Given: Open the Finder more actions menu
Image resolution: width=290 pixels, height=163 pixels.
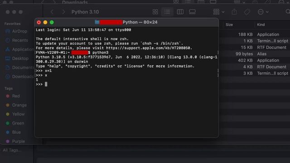Looking at the screenshot, I should 263,12.
